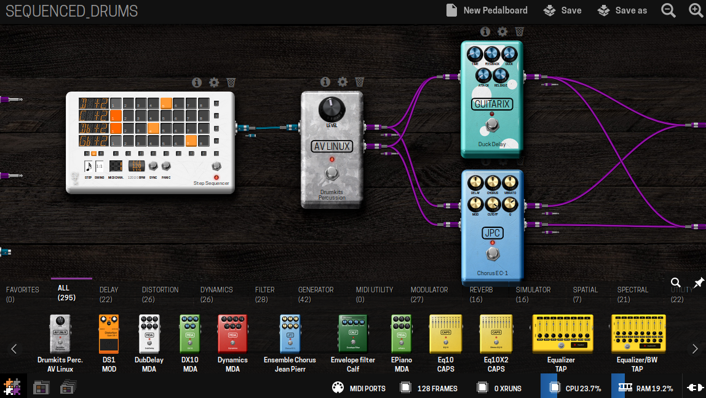Zoom in the pedalboard view
Image resolution: width=706 pixels, height=398 pixels.
point(696,10)
